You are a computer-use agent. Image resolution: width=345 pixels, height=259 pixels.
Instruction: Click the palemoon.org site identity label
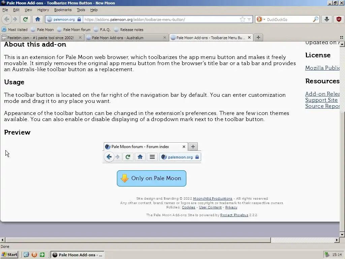click(64, 19)
